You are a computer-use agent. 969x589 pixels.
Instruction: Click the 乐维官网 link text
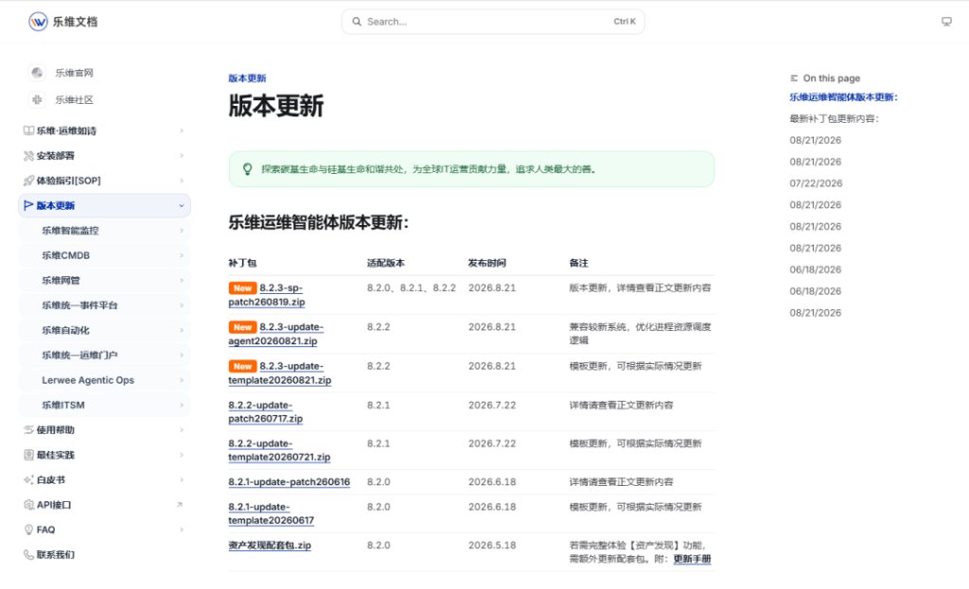74,73
